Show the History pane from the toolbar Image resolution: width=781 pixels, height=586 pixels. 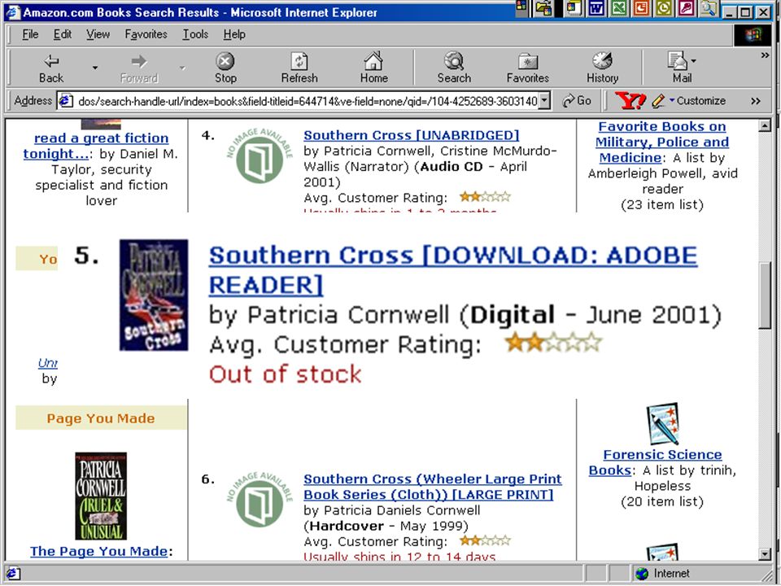(x=602, y=68)
